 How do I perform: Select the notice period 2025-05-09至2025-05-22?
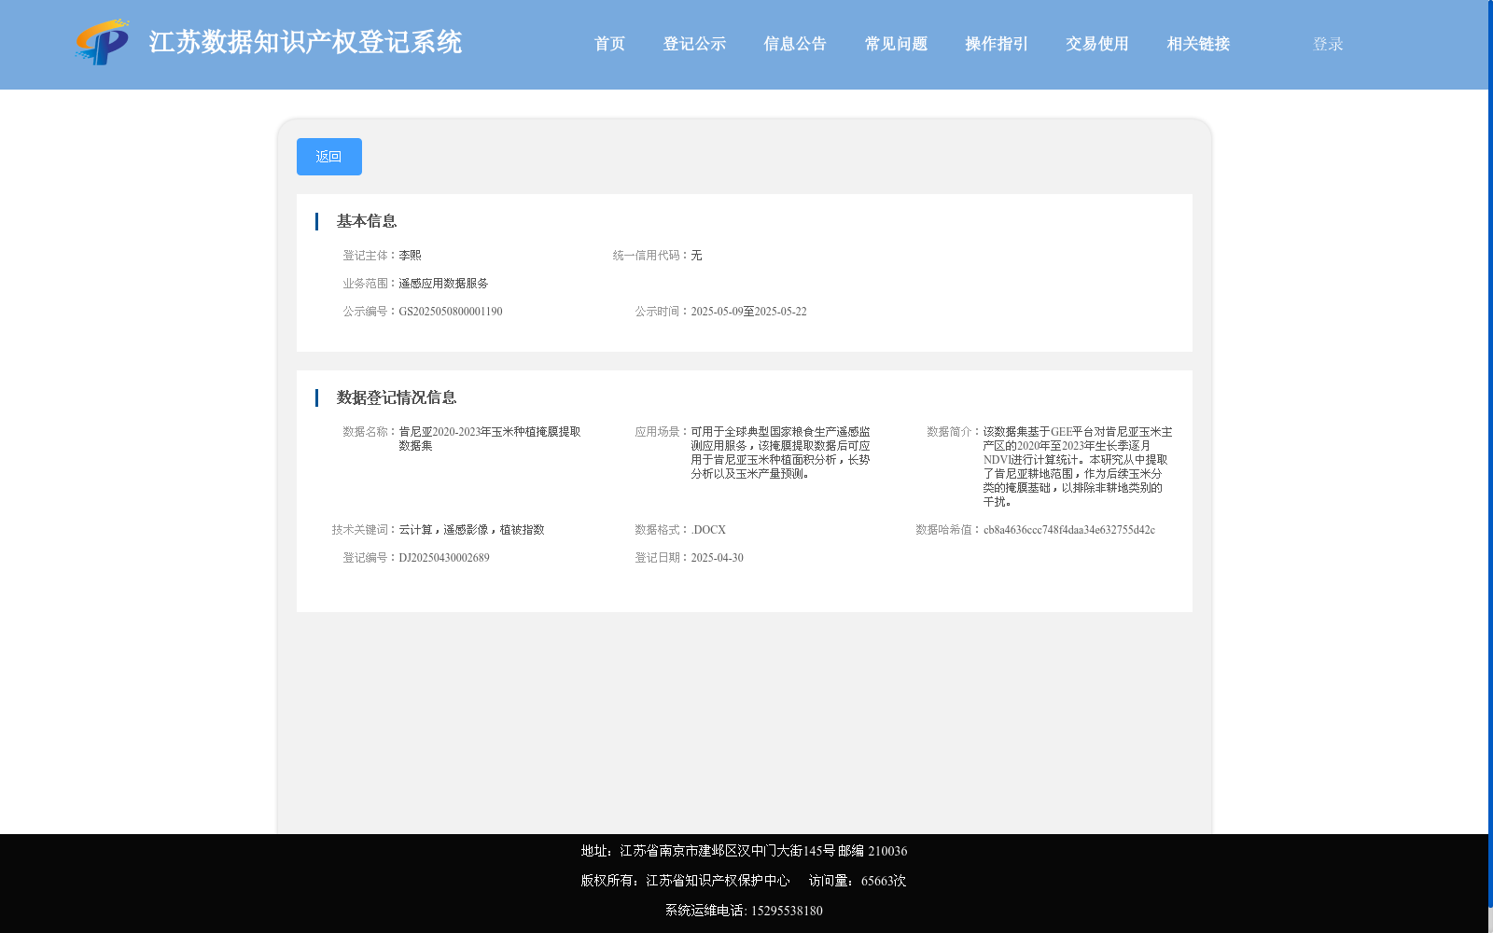[748, 312]
